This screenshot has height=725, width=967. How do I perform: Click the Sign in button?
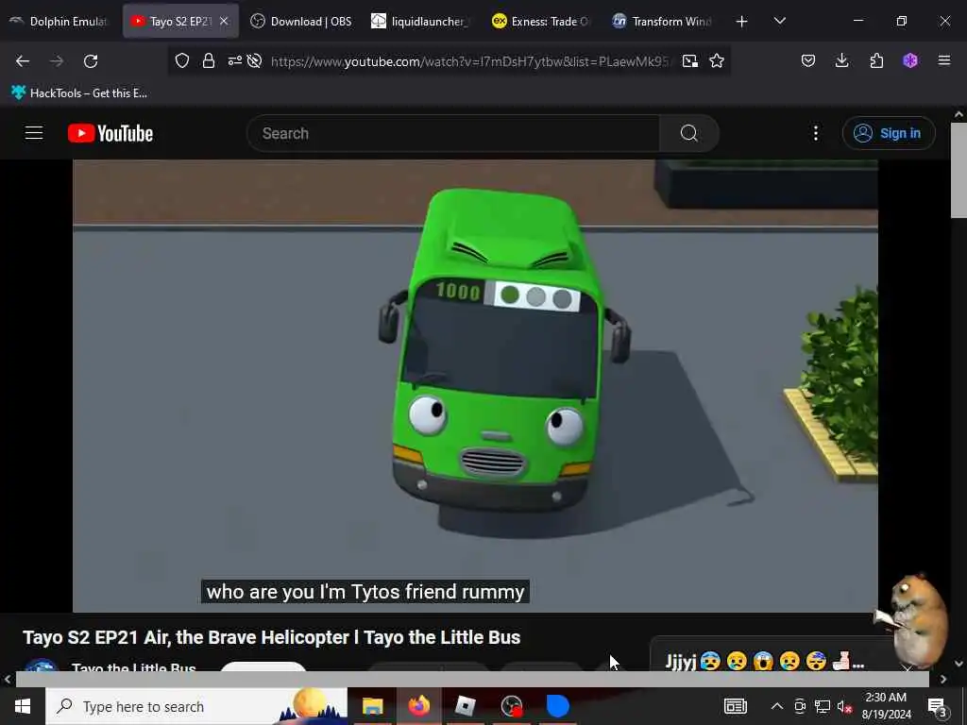pyautogui.click(x=889, y=133)
